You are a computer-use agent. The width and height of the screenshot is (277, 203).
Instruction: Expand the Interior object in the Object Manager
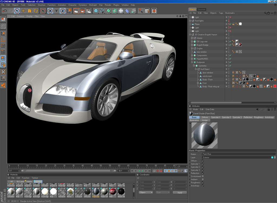point(192,37)
